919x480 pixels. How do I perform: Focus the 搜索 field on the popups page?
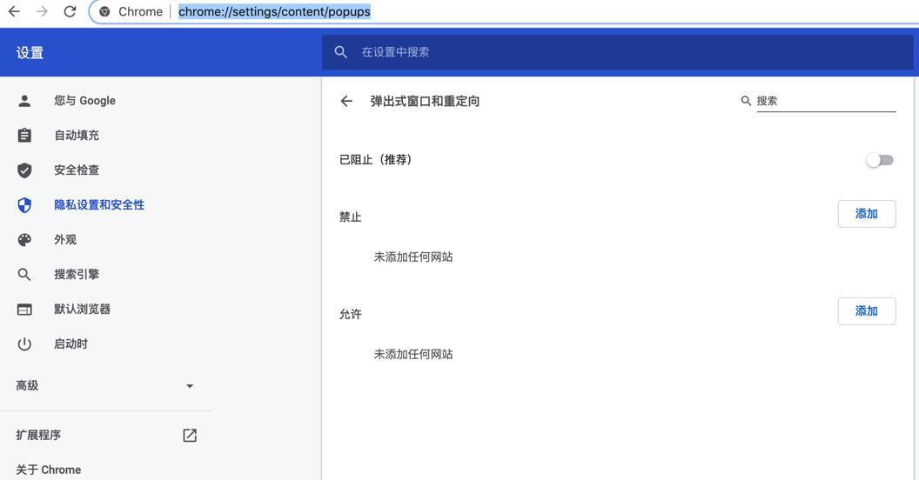point(826,101)
